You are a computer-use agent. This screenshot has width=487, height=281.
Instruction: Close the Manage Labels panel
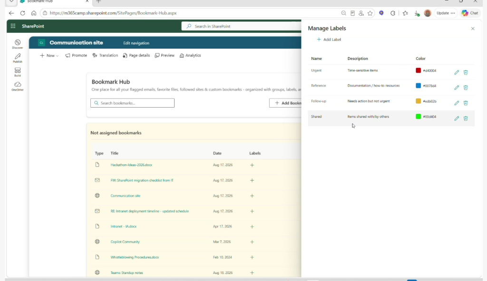pyautogui.click(x=473, y=29)
